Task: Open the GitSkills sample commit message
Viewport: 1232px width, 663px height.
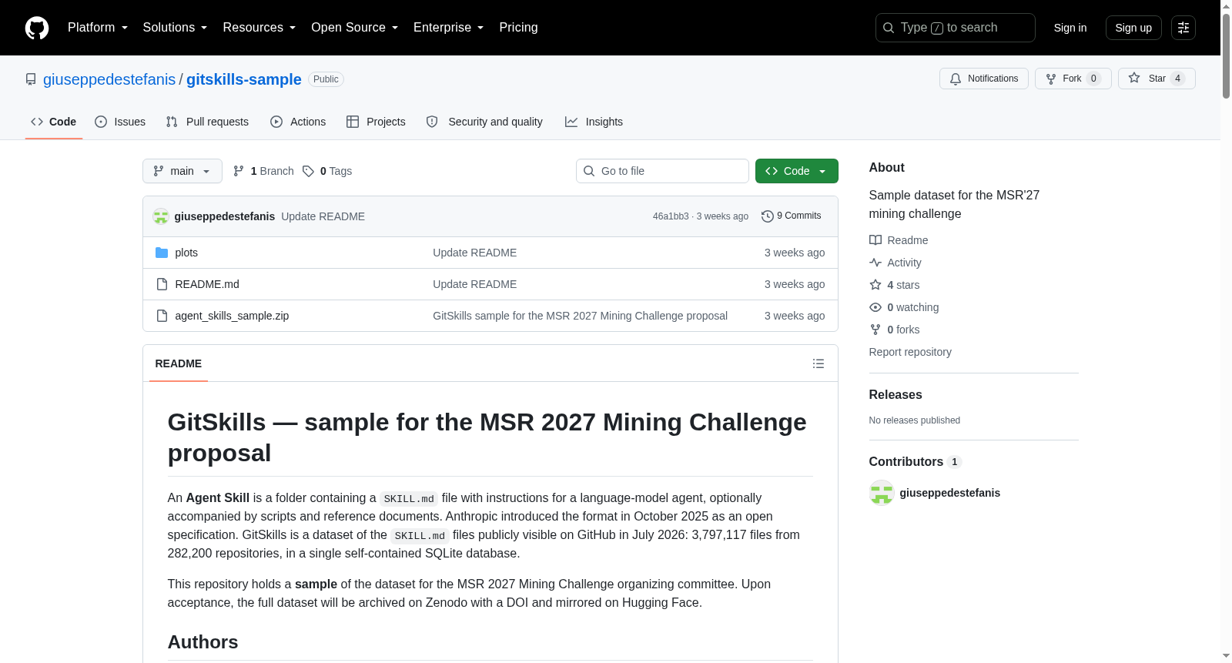Action: (580, 316)
